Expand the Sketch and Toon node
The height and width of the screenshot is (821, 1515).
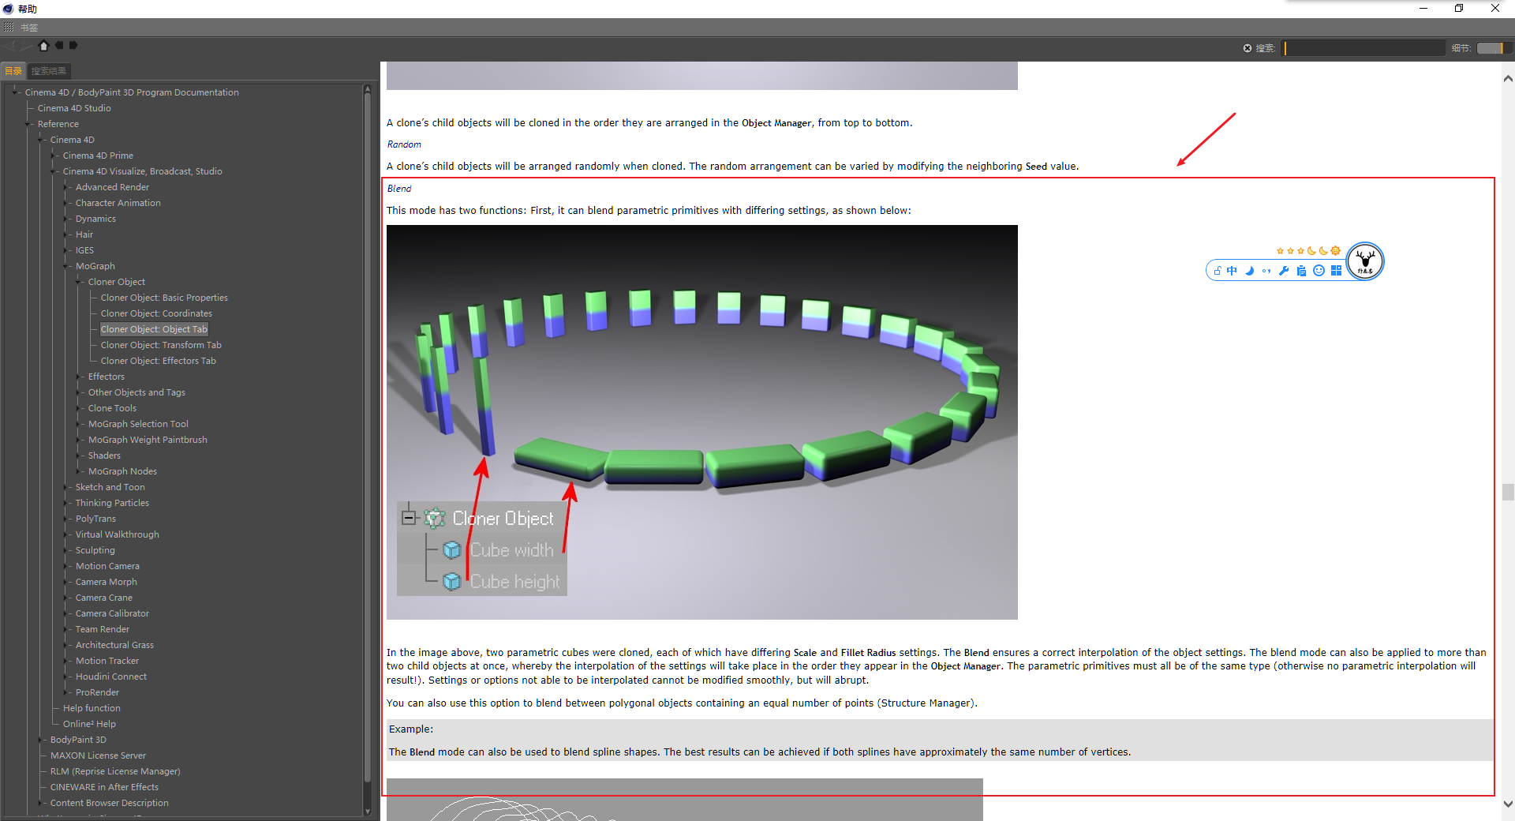66,487
